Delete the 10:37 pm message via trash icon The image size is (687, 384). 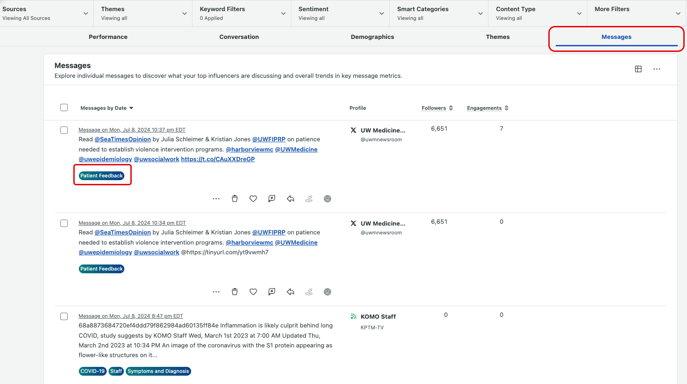(235, 199)
